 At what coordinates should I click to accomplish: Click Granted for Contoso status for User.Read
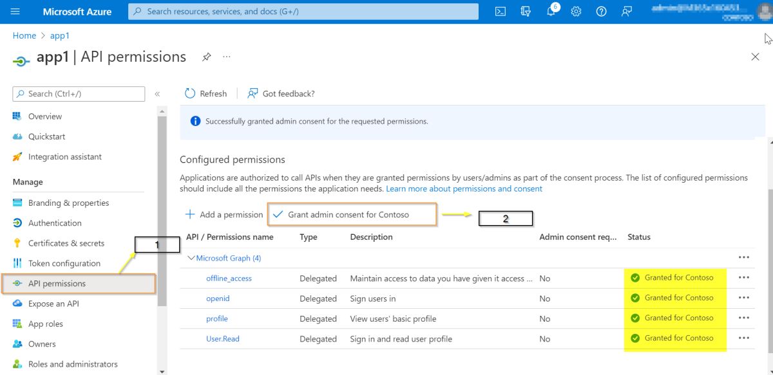click(672, 338)
